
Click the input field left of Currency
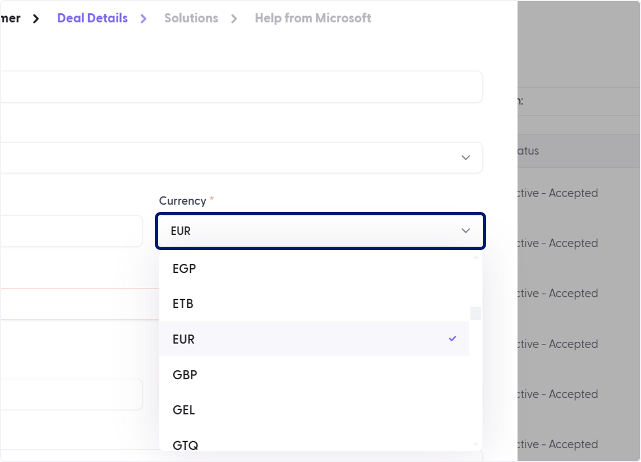pos(72,231)
